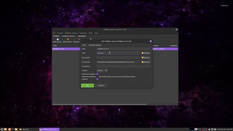Open the clock showing Tue Feb 28
The image size is (233, 131).
pos(225,130)
